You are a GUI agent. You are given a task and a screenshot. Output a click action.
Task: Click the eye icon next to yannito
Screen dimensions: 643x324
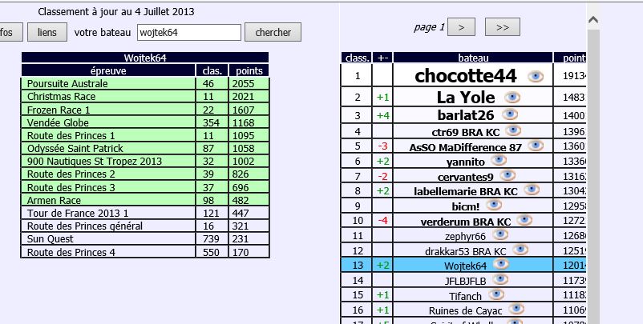[x=499, y=160]
